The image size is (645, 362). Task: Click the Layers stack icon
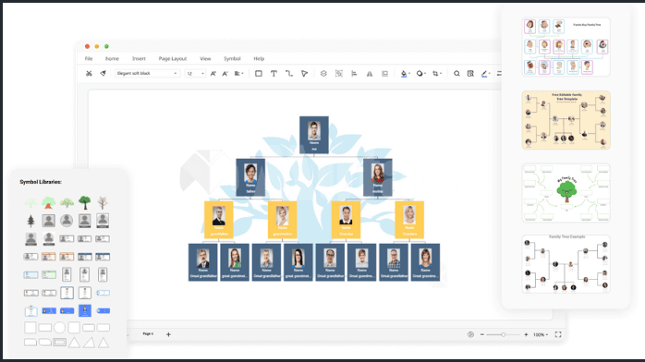click(323, 74)
